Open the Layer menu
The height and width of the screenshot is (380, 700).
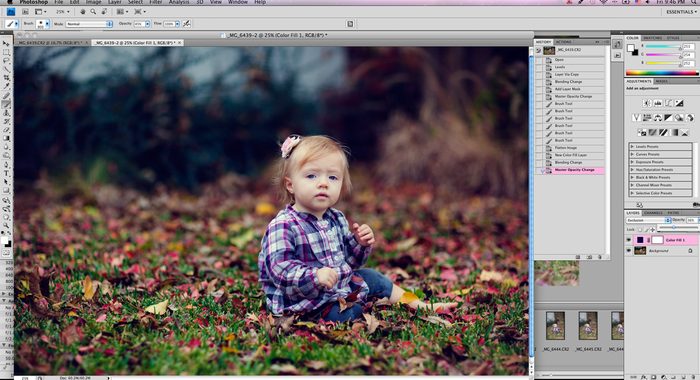(115, 2)
